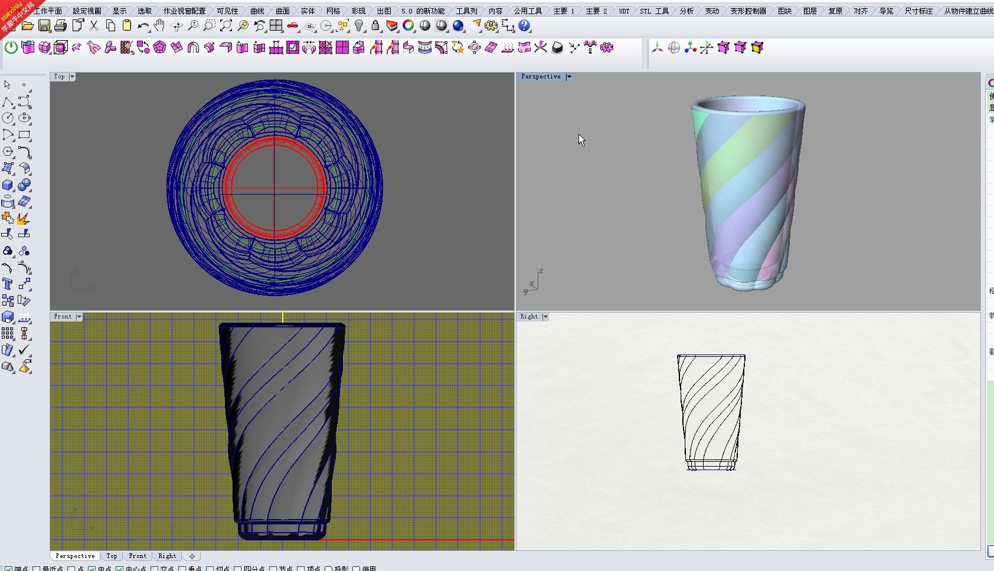Open the Top viewport dropdown arrow
The image size is (994, 571).
point(72,77)
